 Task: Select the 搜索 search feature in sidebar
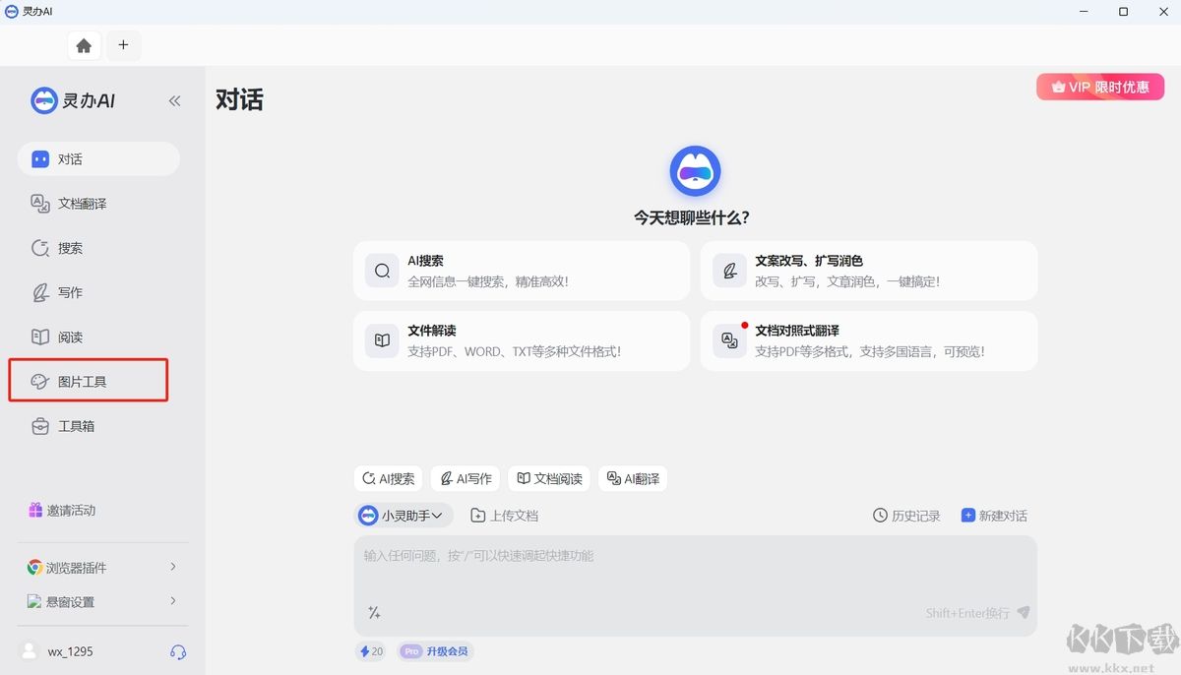(74, 248)
